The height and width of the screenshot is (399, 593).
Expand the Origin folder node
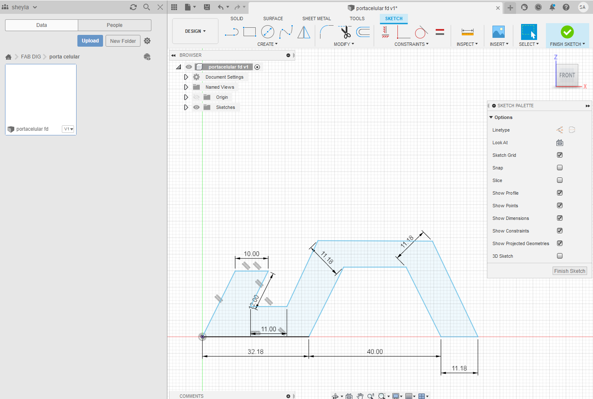pos(186,97)
